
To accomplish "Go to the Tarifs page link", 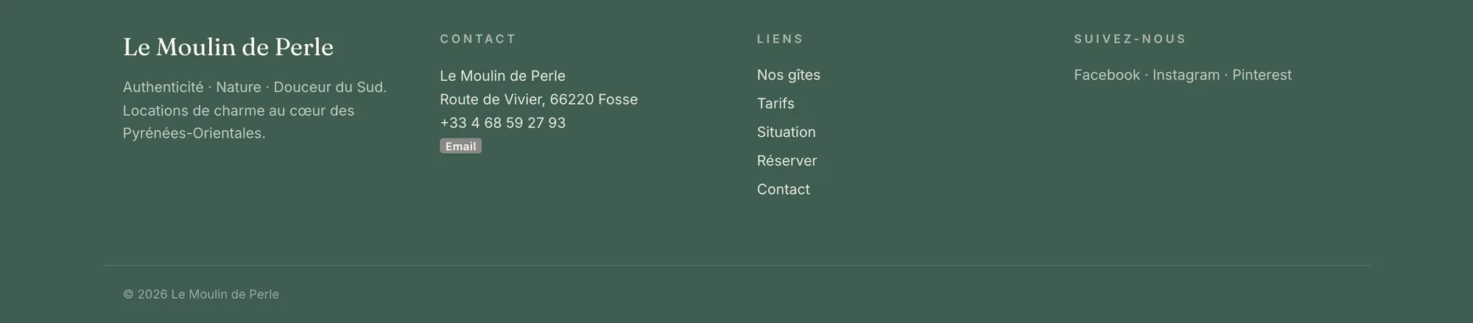I will click(776, 104).
